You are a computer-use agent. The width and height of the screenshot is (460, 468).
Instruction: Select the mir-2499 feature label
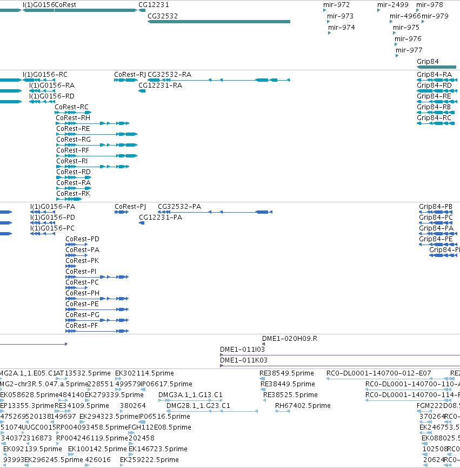click(x=392, y=5)
